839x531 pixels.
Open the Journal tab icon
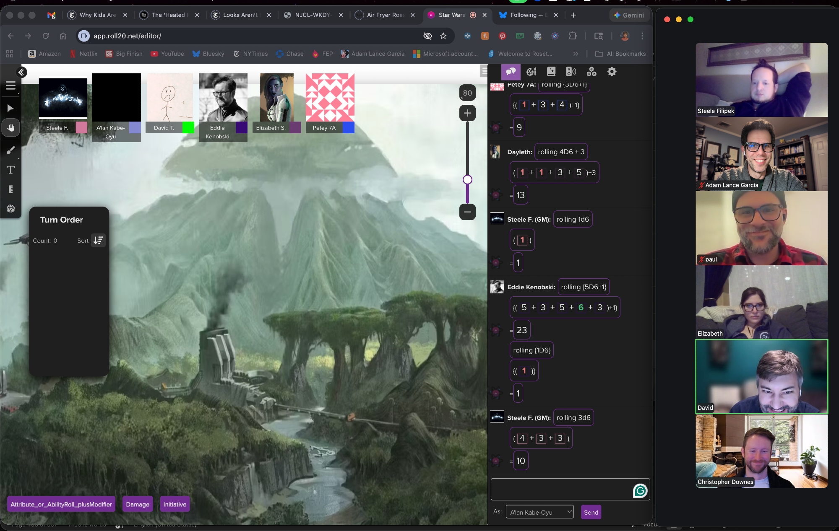pos(551,72)
